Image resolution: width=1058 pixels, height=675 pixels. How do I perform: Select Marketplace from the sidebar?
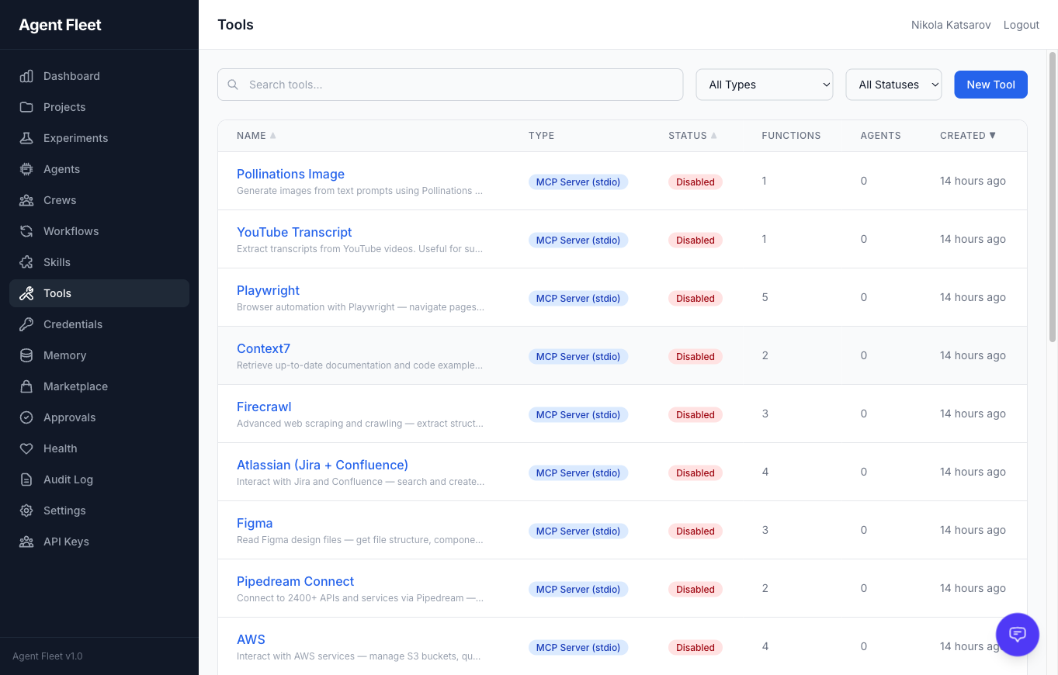(x=99, y=386)
